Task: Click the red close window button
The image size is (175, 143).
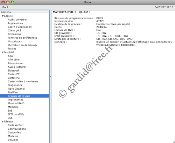Action: click(3, 2)
